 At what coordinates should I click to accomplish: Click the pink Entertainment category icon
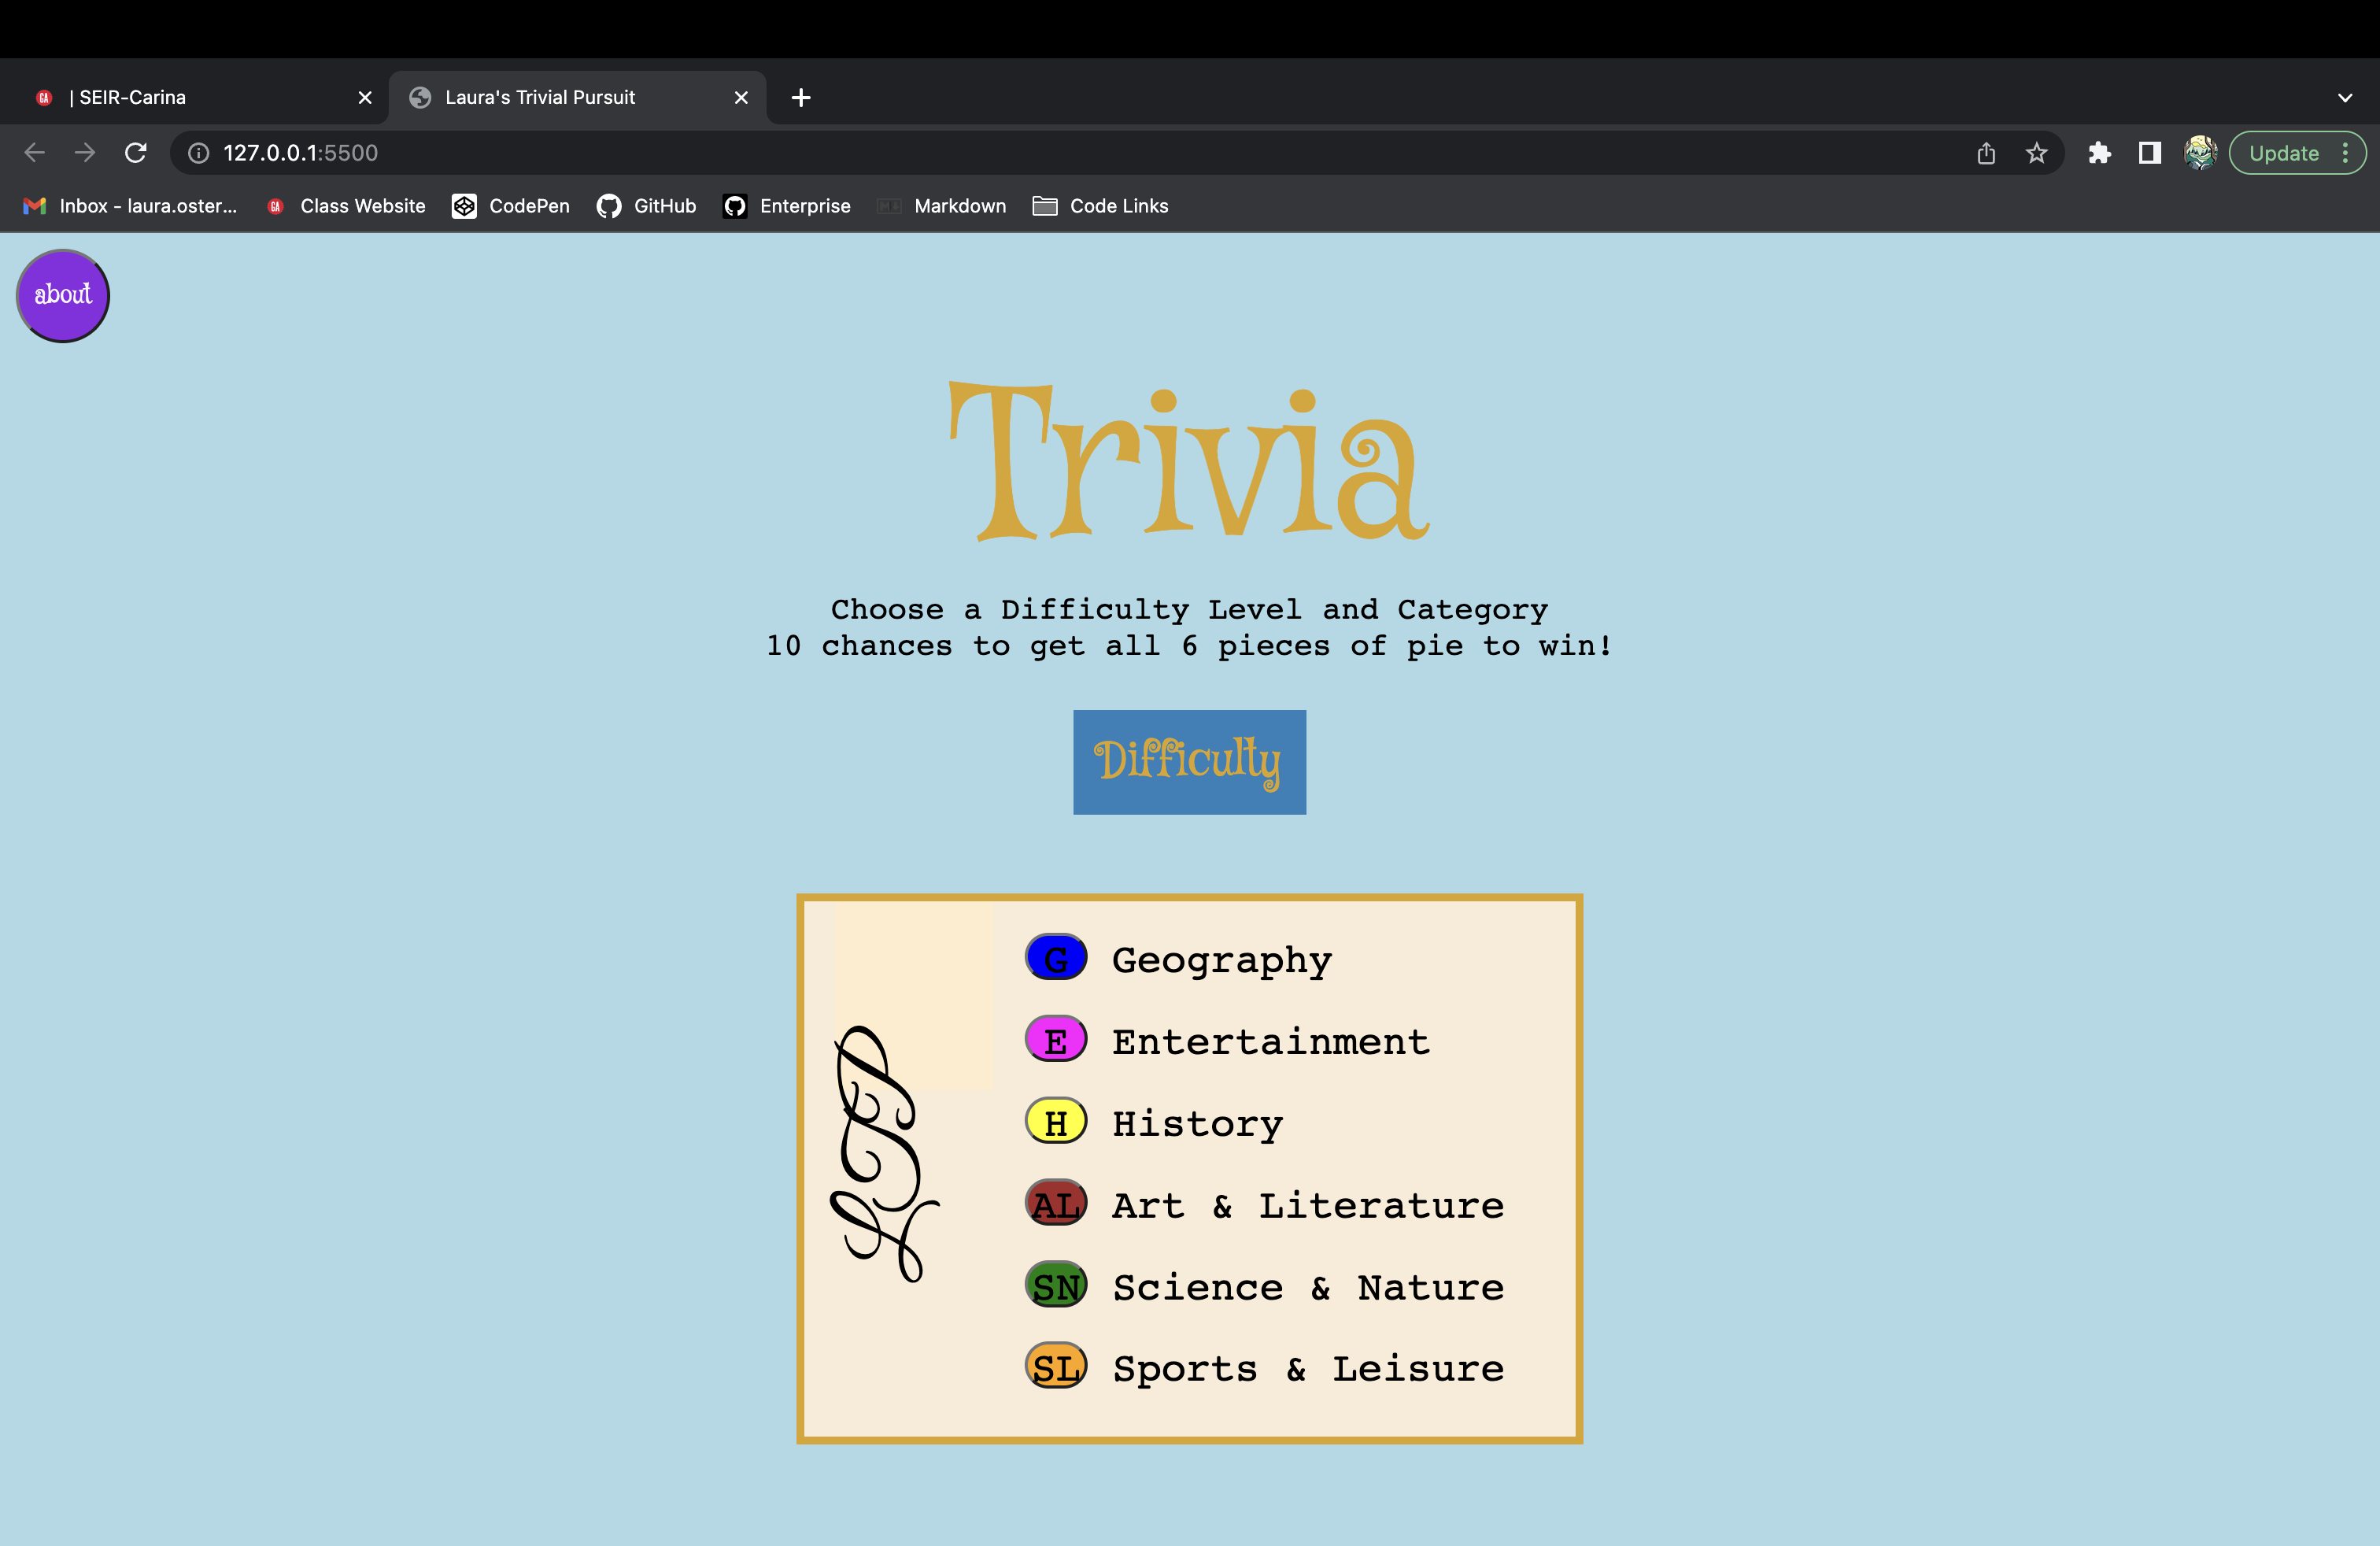(x=1055, y=1039)
